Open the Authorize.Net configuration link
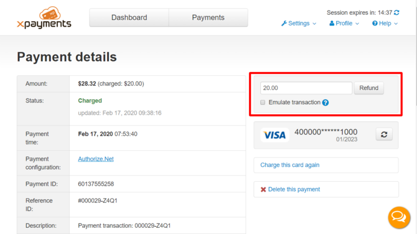 pos(96,159)
